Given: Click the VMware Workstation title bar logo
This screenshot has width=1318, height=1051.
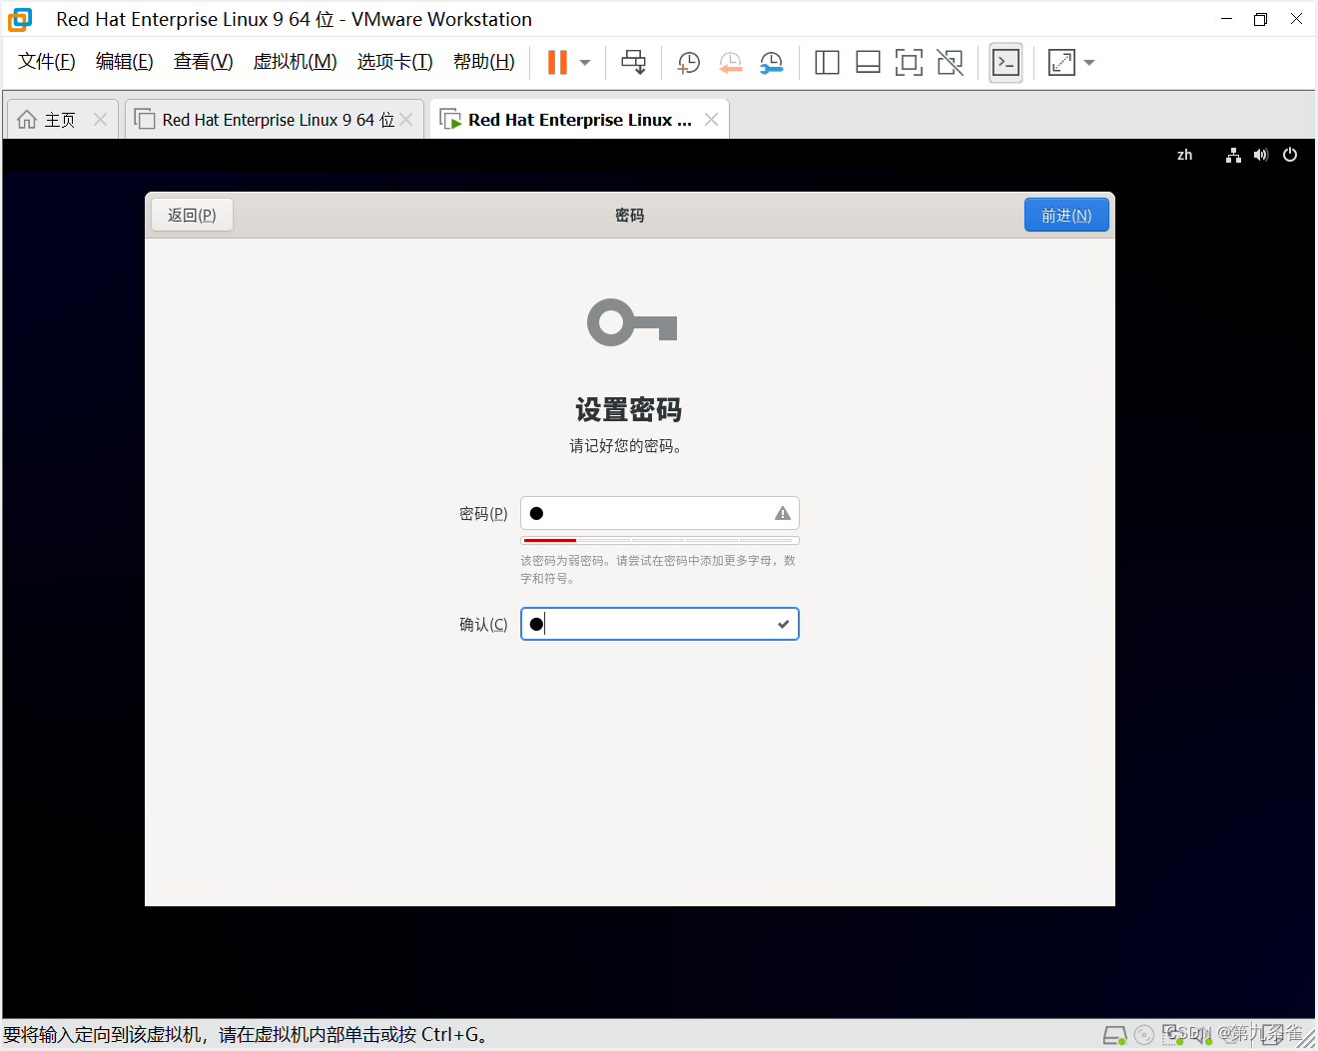Looking at the screenshot, I should 20,19.
